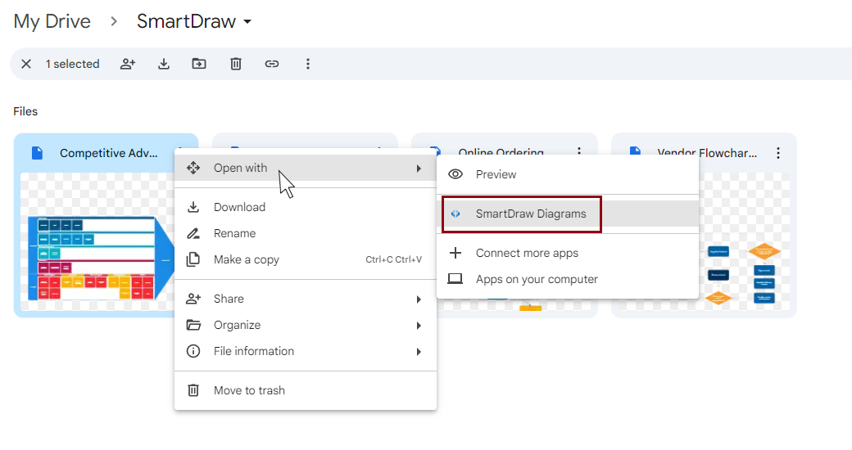
Task: Click the Competitive Adv... file's document icon
Action: (37, 153)
